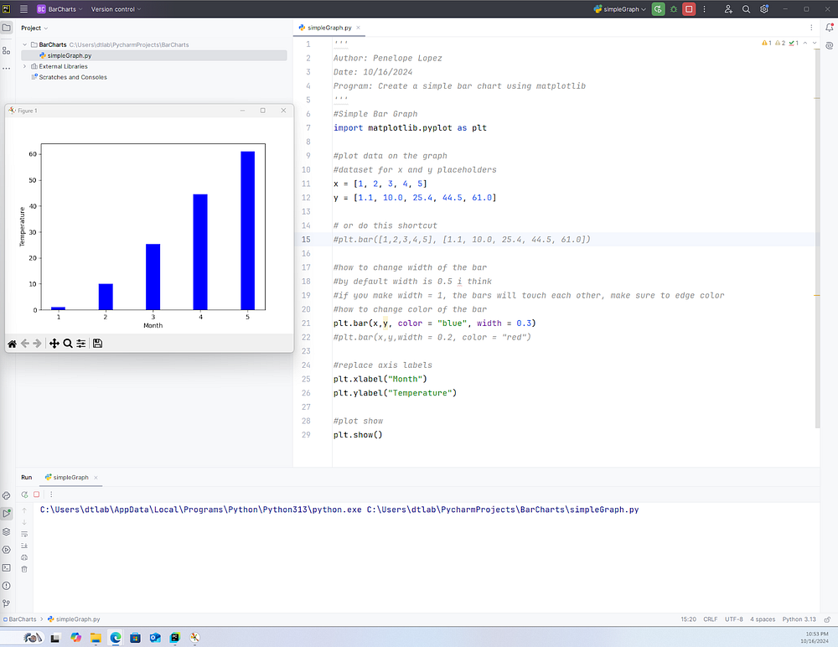Select Scratches and Consoles
The width and height of the screenshot is (838, 647).
click(69, 77)
